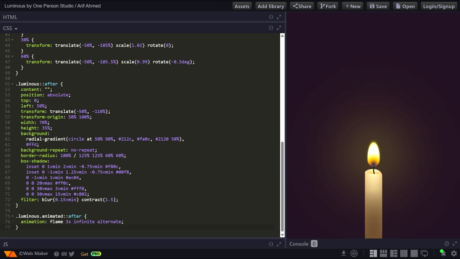Collapse the 60% keyframe block fold arrow
This screenshot has width=460, height=259.
13,56
